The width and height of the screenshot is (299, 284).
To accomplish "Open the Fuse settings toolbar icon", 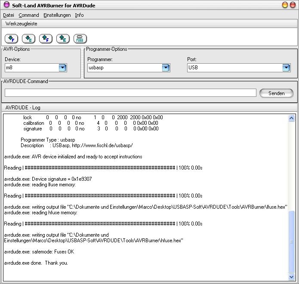I will tap(80, 39).
